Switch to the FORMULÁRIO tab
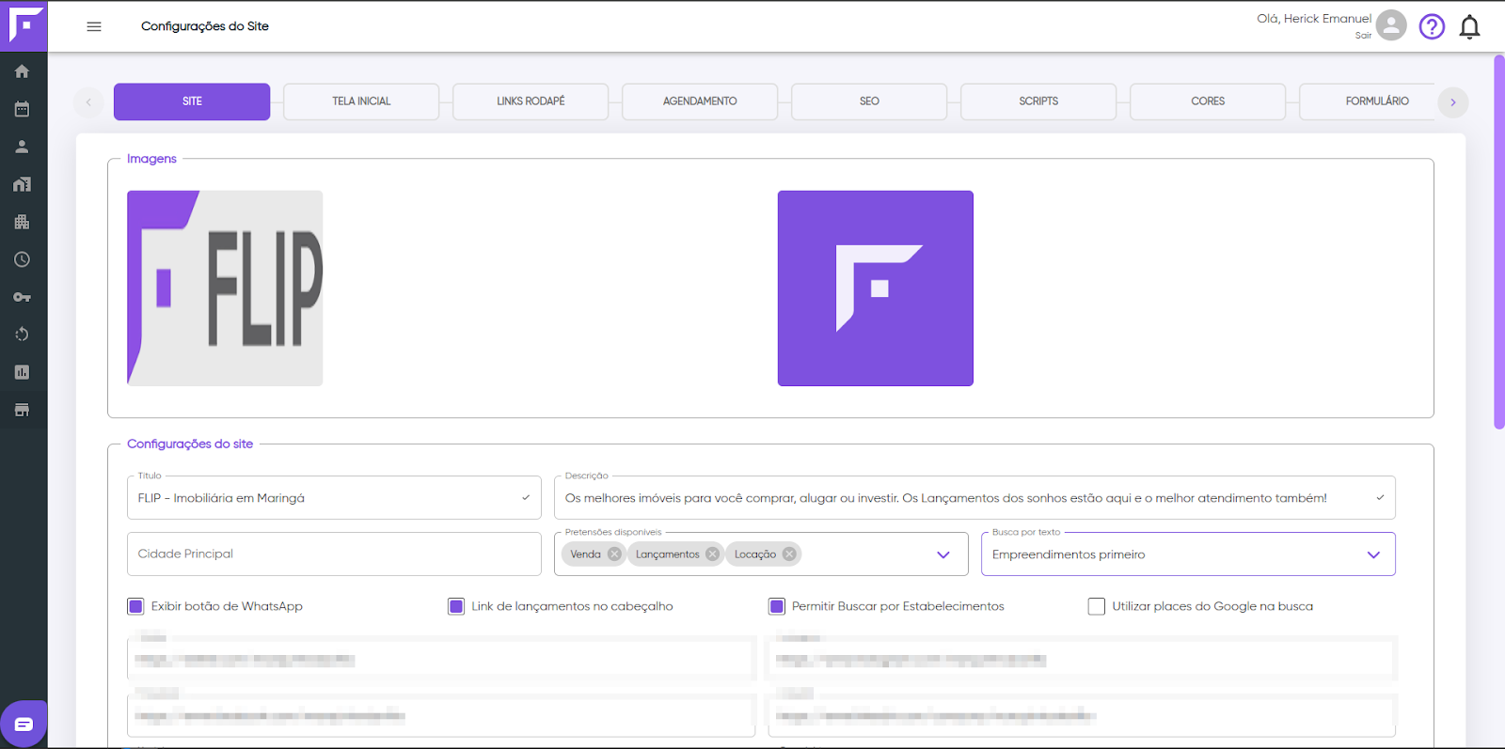 pos(1369,101)
